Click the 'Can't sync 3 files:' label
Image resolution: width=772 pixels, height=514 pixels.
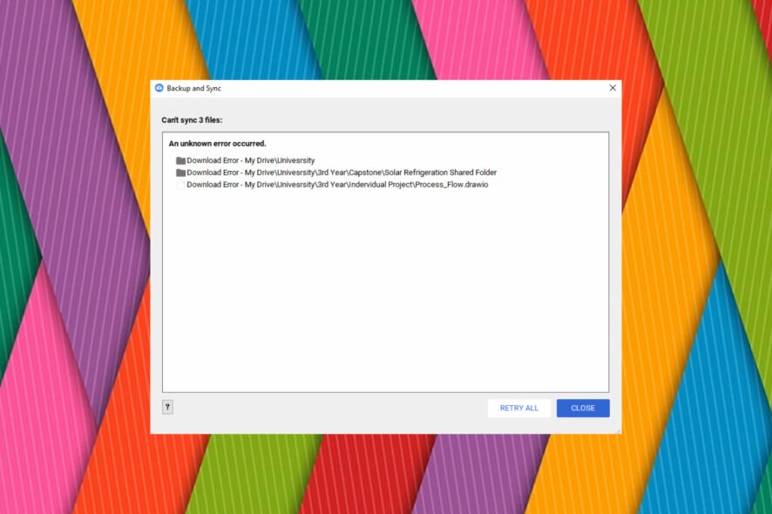tap(192, 120)
